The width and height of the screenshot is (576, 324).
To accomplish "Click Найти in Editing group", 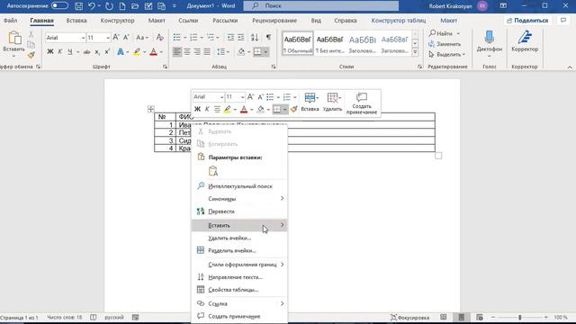I will click(x=440, y=33).
